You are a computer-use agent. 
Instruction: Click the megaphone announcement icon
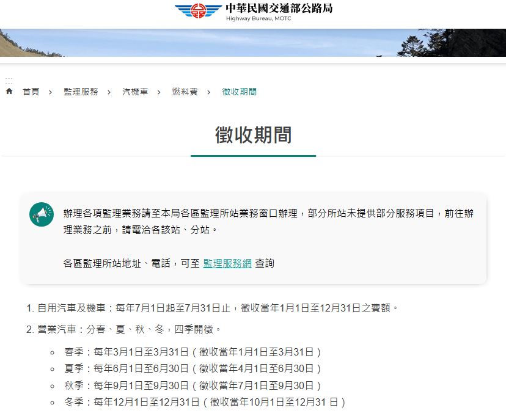[x=42, y=214]
